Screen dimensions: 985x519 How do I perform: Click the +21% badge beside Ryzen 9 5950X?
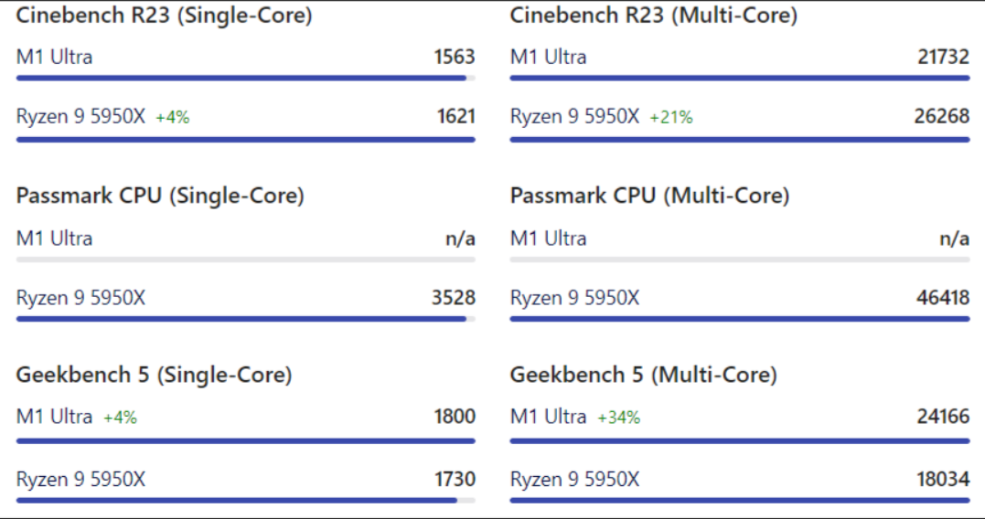click(x=671, y=117)
